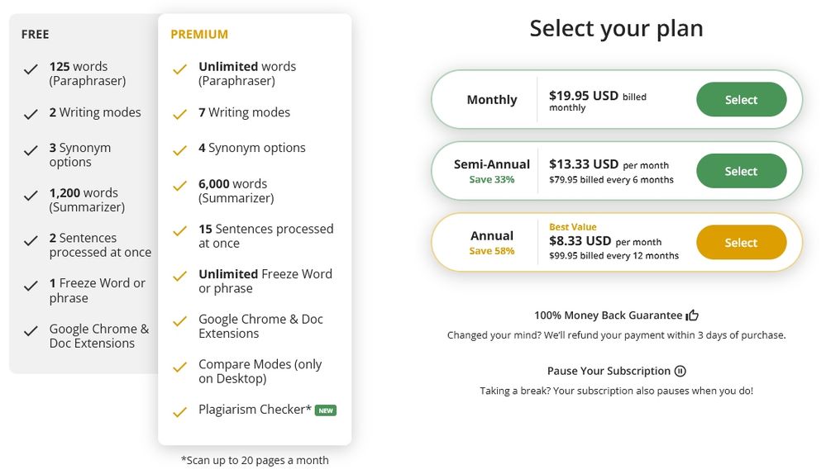Select the Monthly plan button
826x474 pixels.
tap(741, 99)
